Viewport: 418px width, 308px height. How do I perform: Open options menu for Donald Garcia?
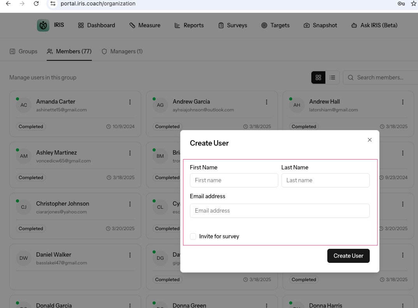130,306
